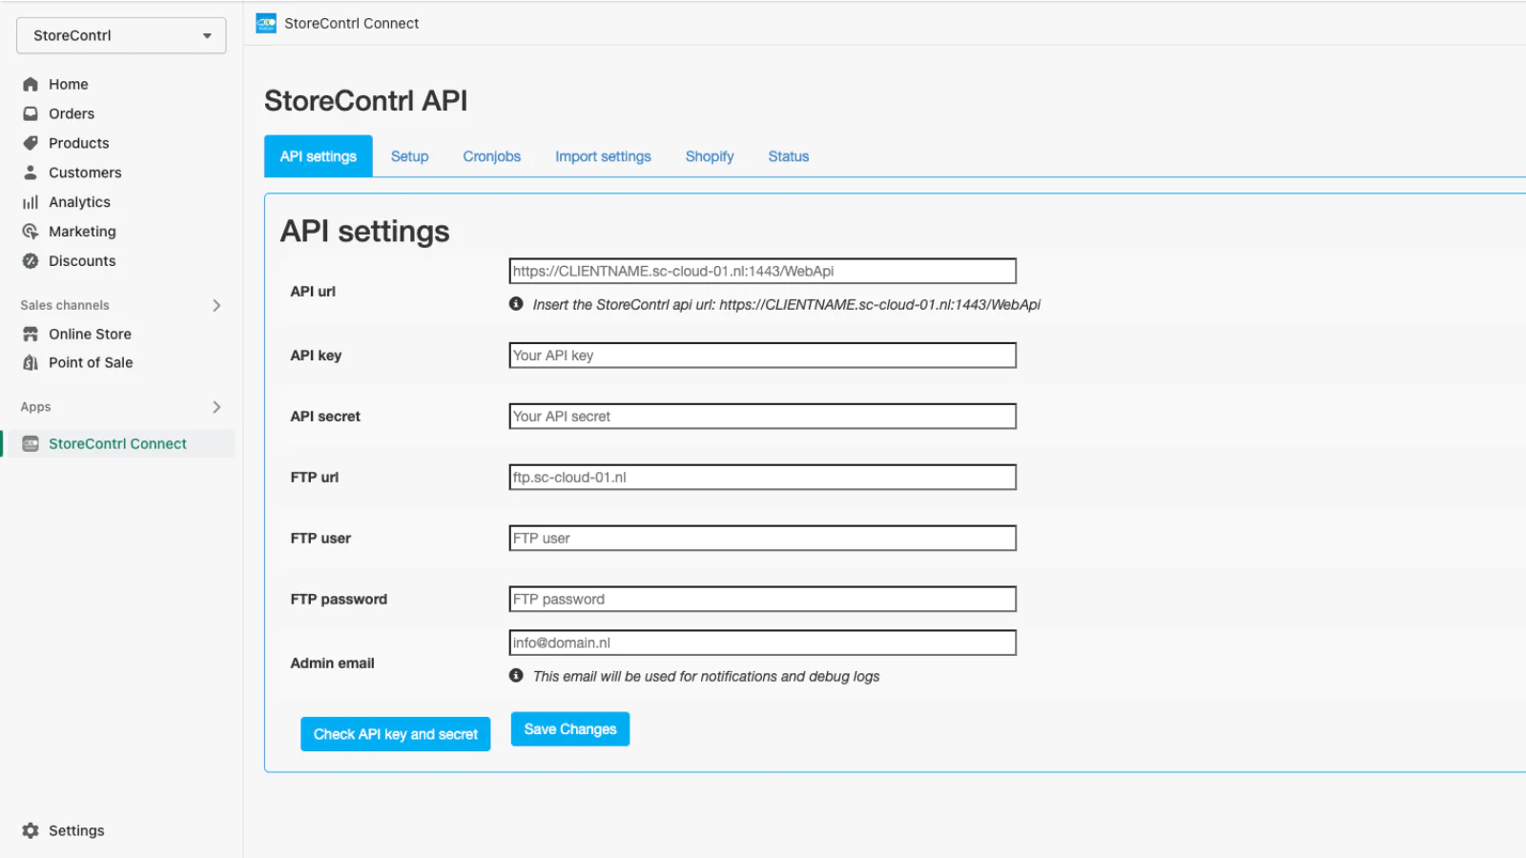The width and height of the screenshot is (1526, 858).
Task: Focus the API key input field
Action: (763, 356)
